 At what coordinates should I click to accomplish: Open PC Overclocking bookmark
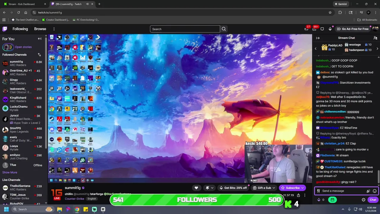(x=86, y=20)
